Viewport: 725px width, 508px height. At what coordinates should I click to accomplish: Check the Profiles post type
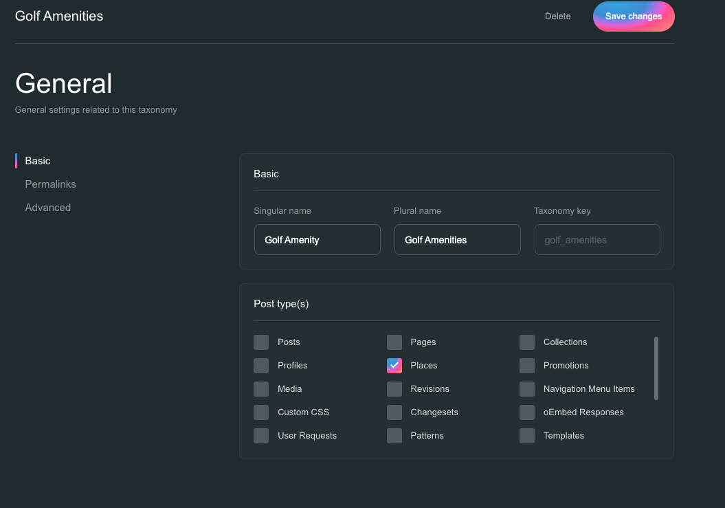(261, 366)
